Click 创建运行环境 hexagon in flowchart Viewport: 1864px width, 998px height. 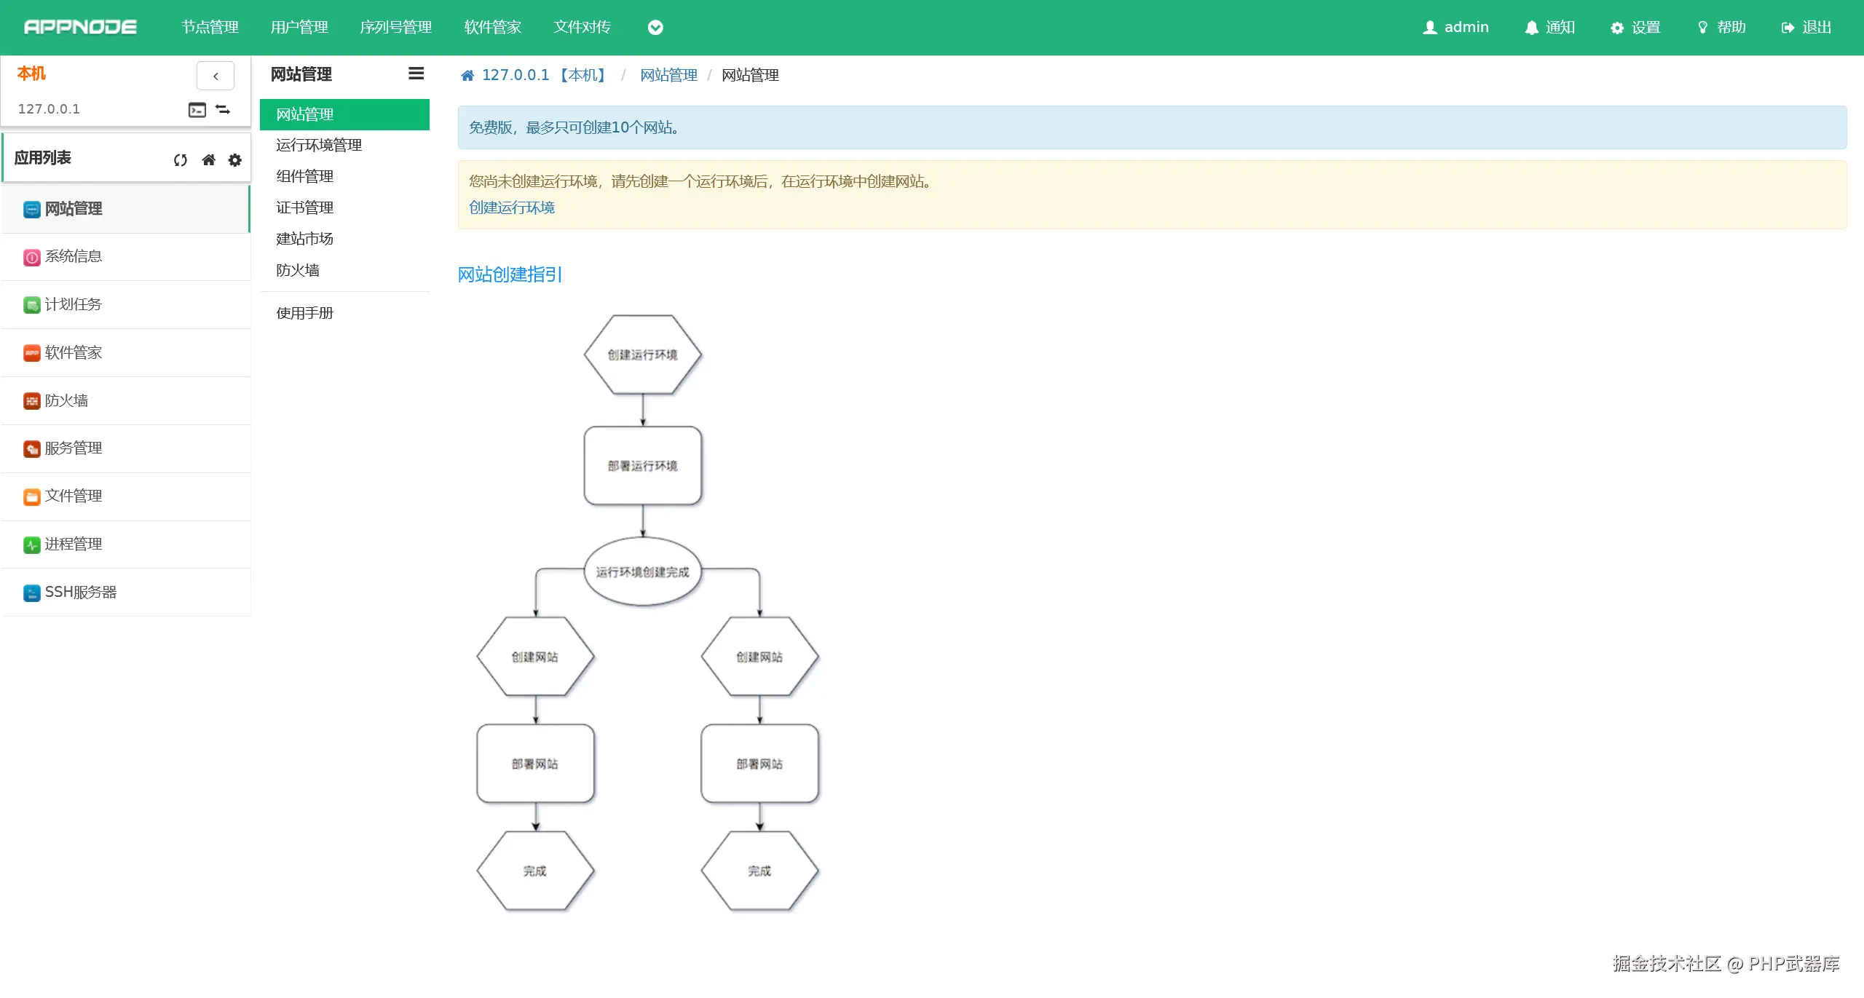(x=642, y=355)
